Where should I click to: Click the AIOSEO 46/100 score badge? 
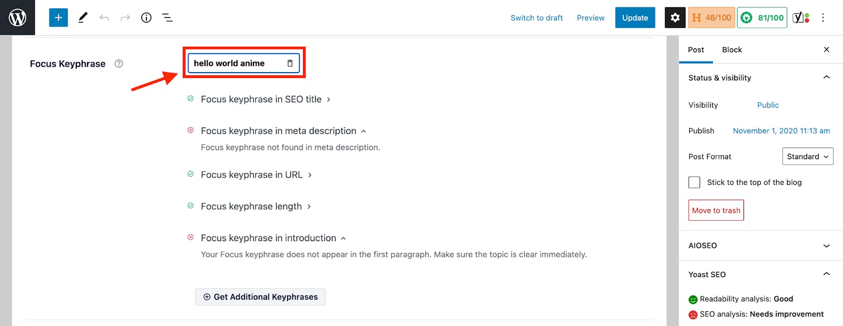710,17
